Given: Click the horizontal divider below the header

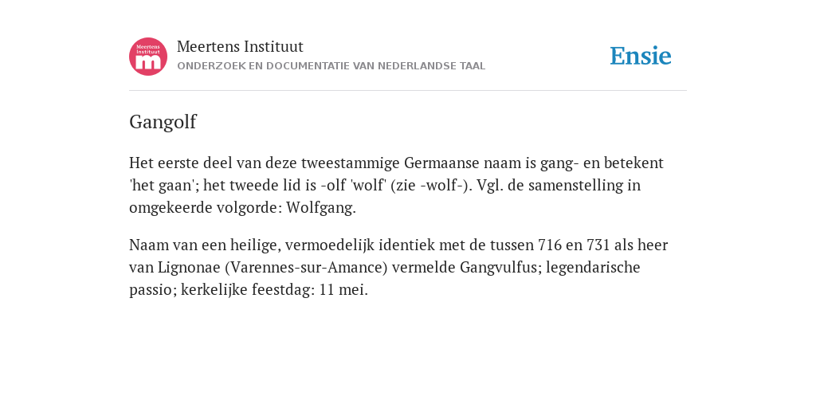Looking at the screenshot, I should [408, 91].
